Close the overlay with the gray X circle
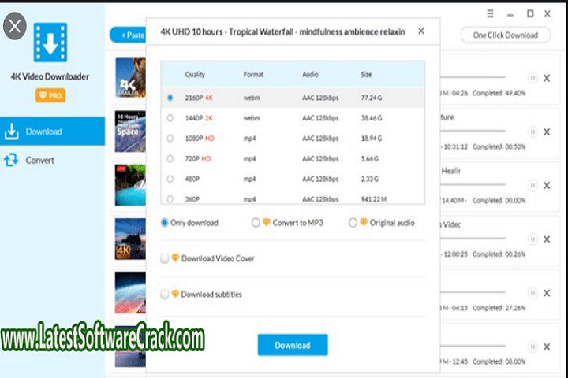 pos(15,26)
